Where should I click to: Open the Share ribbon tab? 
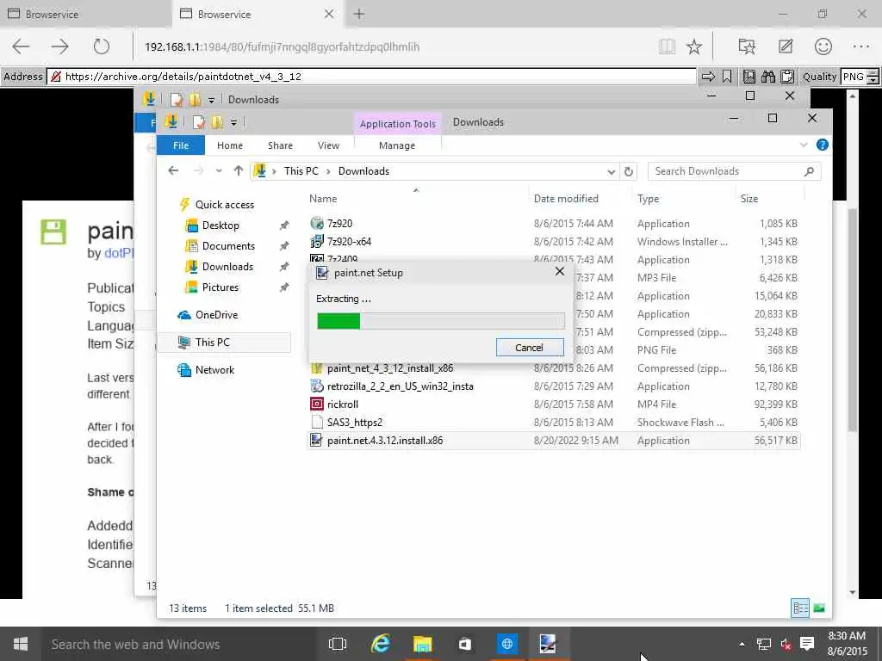point(280,145)
